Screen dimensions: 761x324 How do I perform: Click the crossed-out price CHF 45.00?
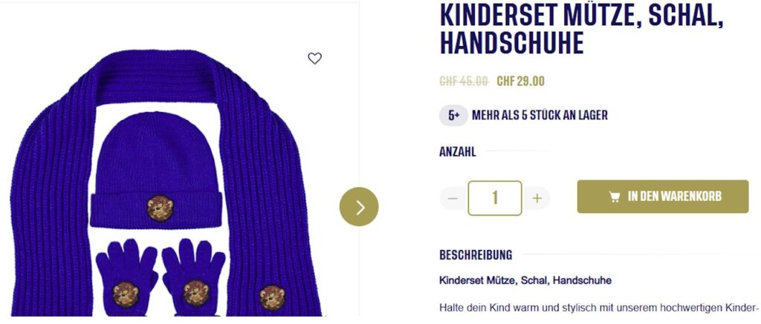coord(464,82)
